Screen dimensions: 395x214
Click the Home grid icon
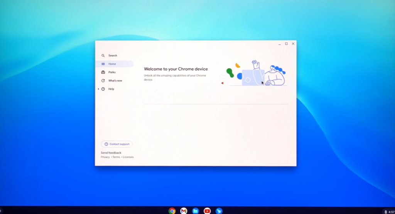[103, 64]
